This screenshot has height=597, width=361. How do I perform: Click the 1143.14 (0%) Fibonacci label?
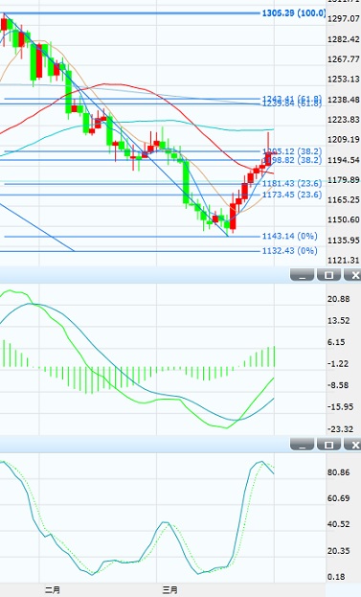[289, 236]
